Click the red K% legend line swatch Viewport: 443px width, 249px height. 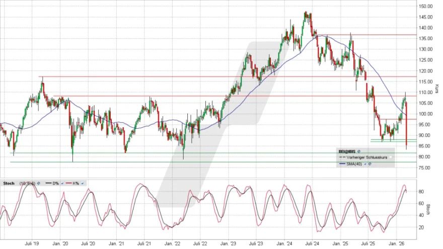click(68, 183)
